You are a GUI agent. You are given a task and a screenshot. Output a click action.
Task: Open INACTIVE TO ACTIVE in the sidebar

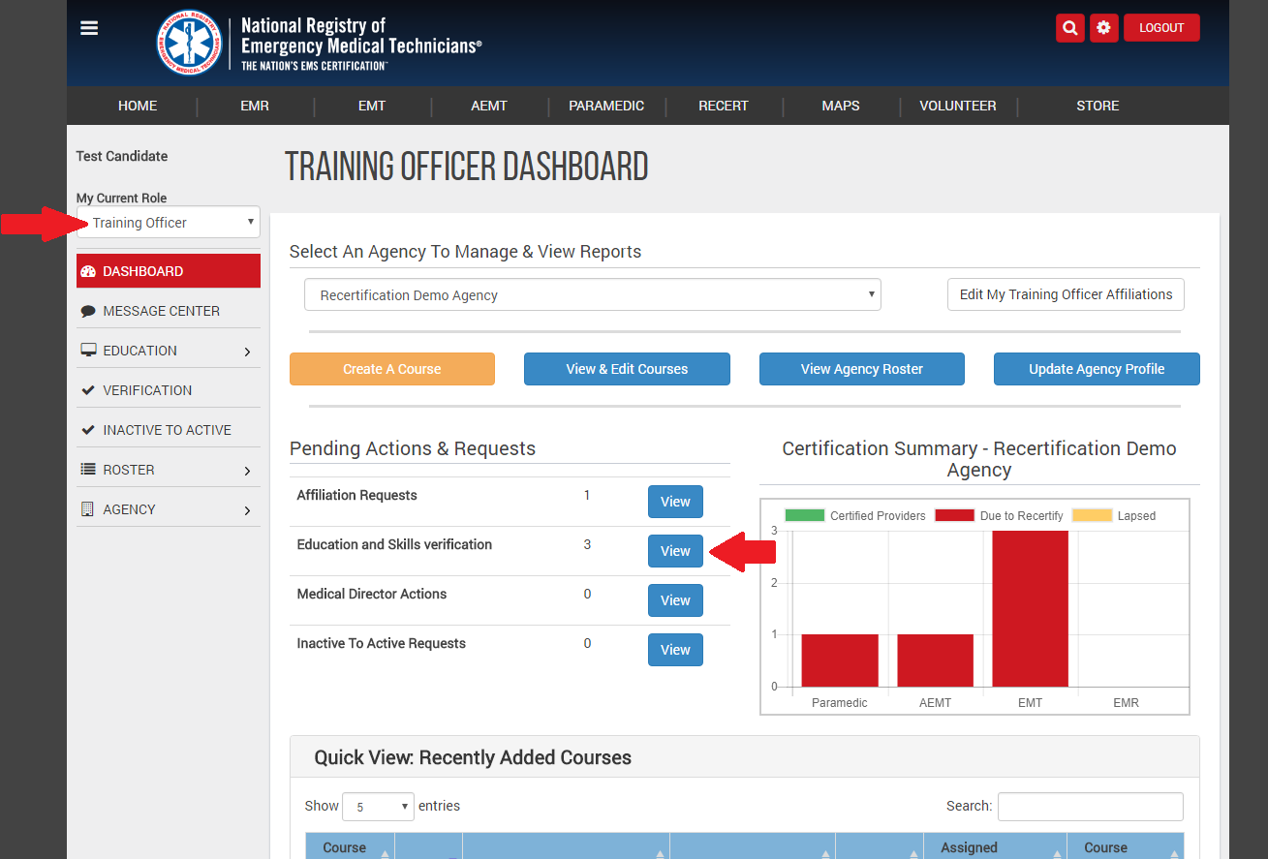(x=169, y=430)
